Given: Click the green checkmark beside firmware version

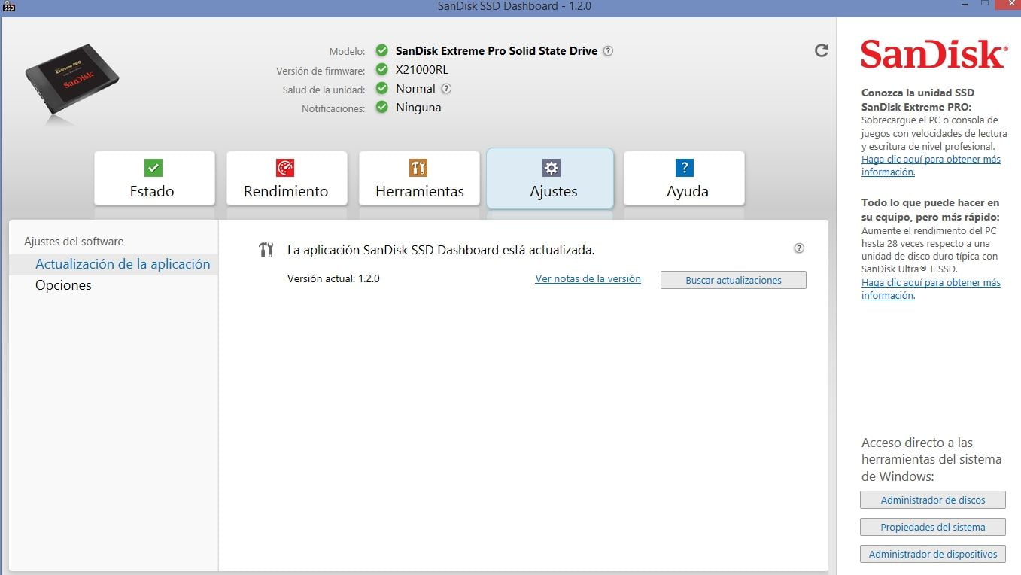Looking at the screenshot, I should (382, 70).
